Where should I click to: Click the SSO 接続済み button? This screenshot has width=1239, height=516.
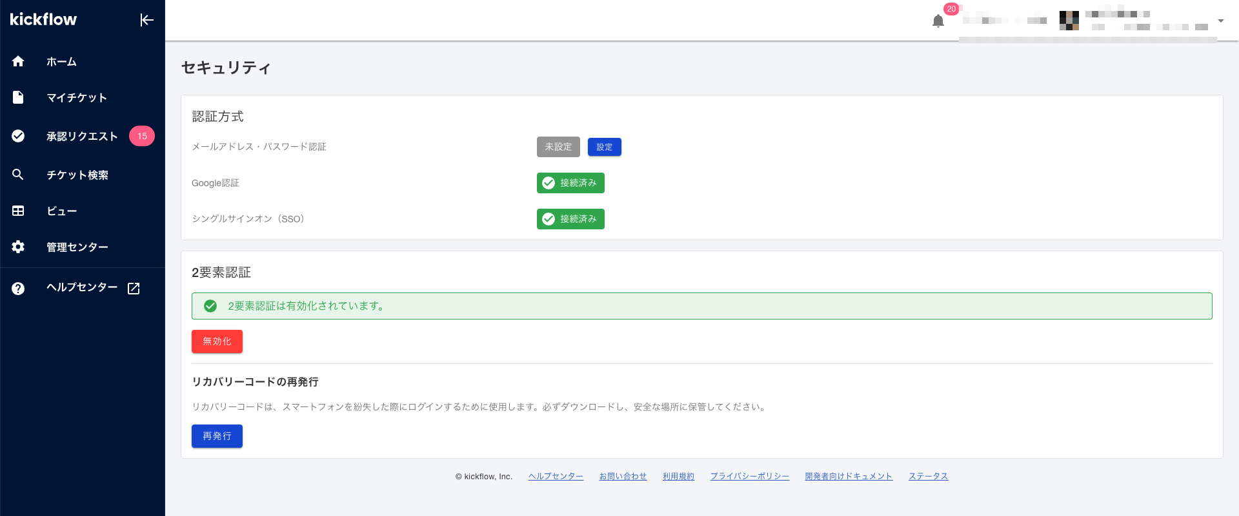coord(570,219)
